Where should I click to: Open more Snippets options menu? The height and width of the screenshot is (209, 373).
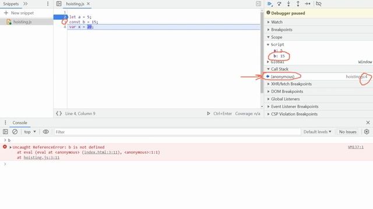click(x=48, y=4)
